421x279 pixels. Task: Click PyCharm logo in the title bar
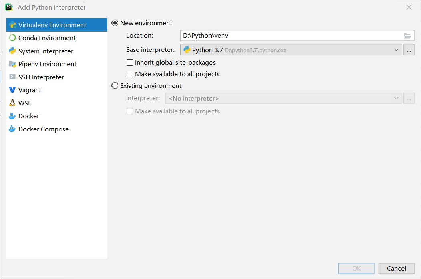9,7
